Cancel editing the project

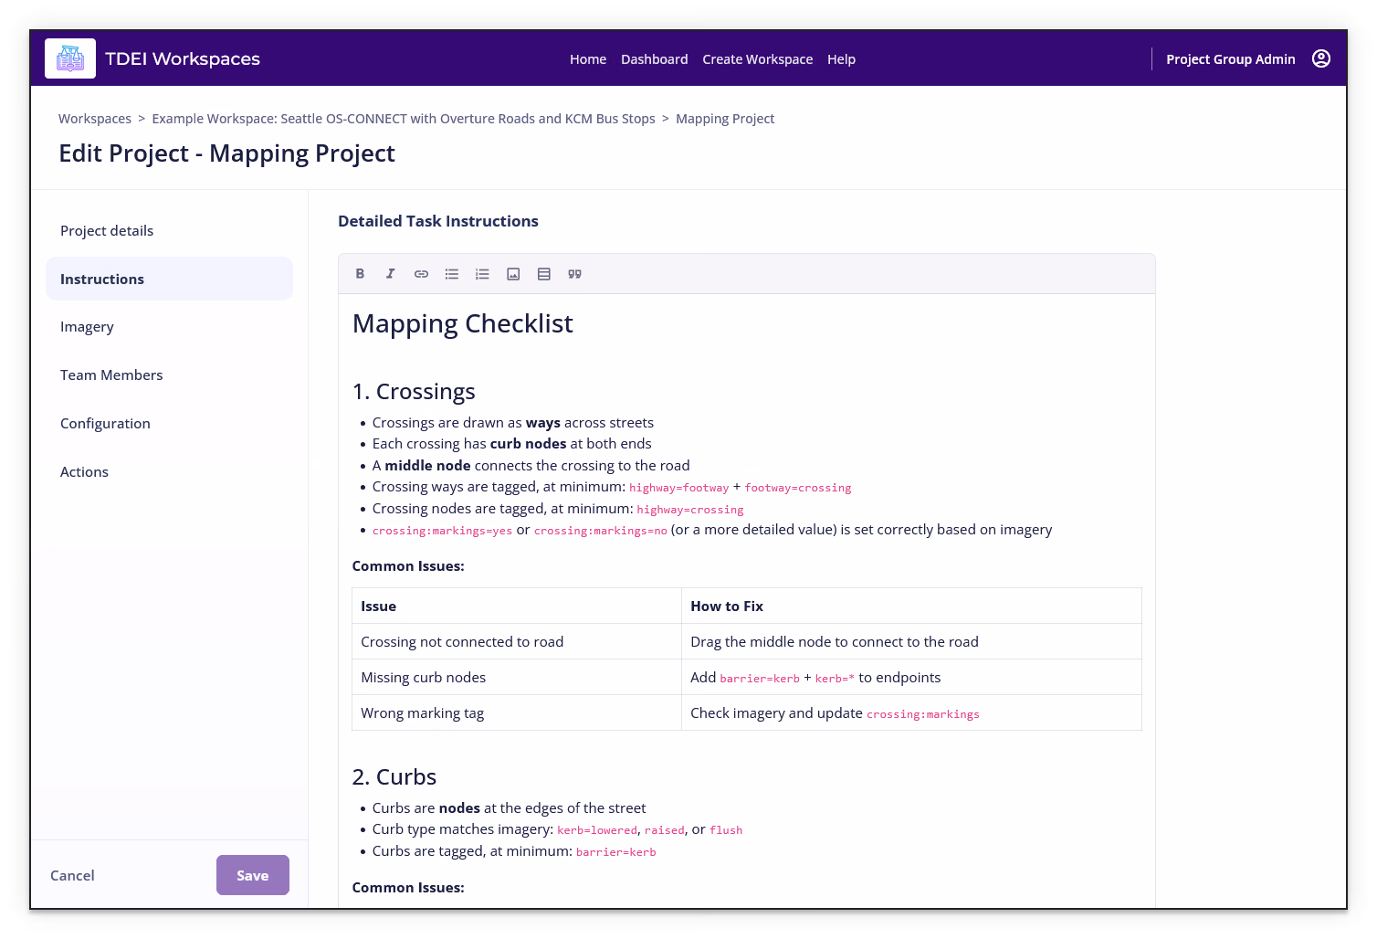(72, 875)
